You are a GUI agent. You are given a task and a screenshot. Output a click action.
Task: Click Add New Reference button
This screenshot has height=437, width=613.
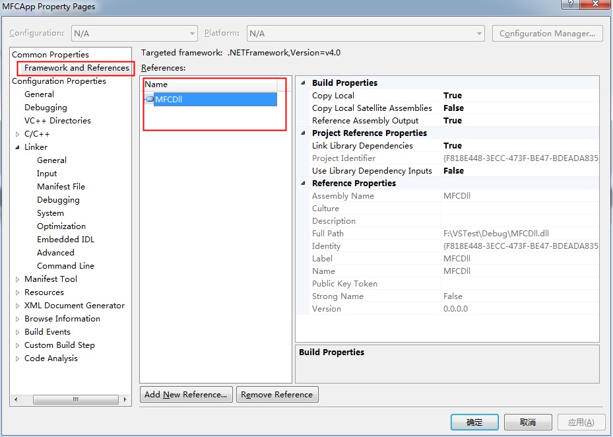tap(186, 394)
